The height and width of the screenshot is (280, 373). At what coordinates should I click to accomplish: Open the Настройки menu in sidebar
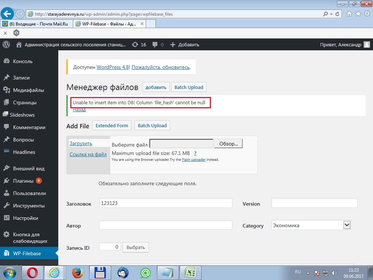coord(25,218)
